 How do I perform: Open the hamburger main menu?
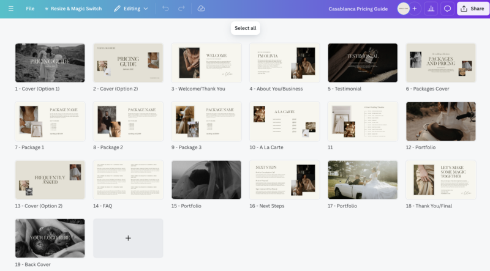pos(10,9)
